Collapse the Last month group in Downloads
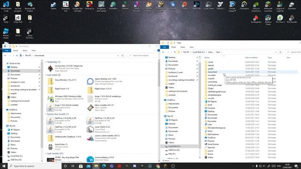The width and height of the screenshot is (301, 169). (x=46, y=154)
